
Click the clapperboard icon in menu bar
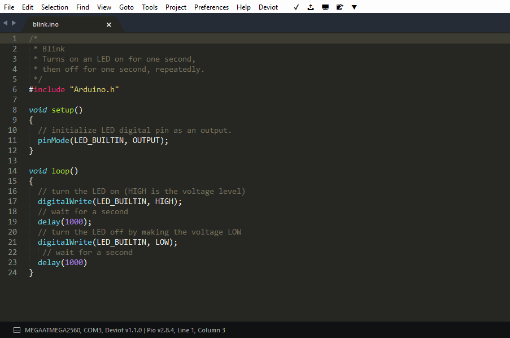coord(339,7)
